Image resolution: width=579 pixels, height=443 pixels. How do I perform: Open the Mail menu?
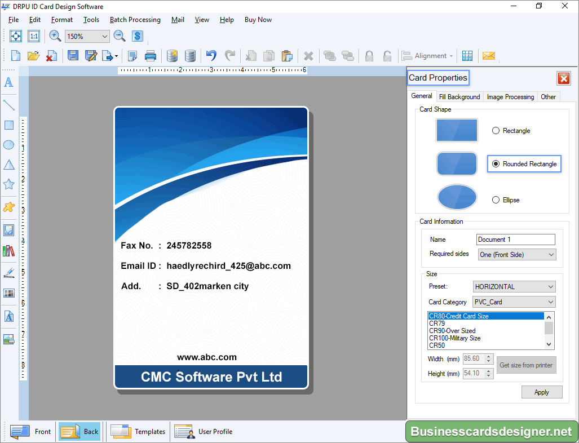pyautogui.click(x=178, y=20)
